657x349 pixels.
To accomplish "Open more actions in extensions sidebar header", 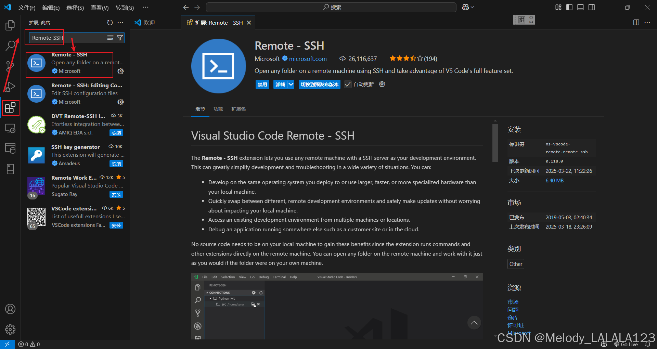I will (120, 23).
